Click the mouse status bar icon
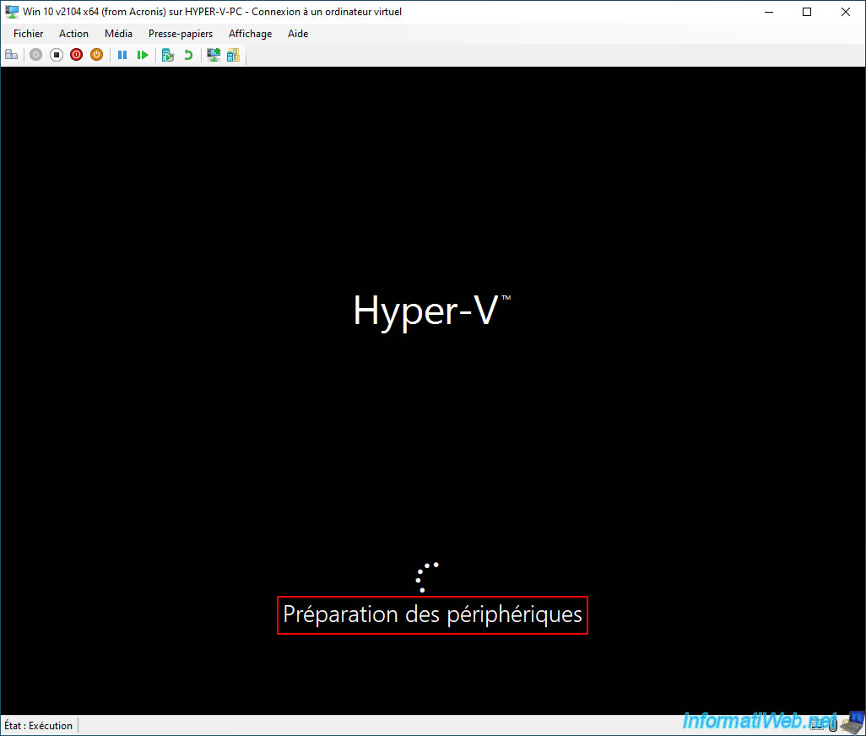 833,724
